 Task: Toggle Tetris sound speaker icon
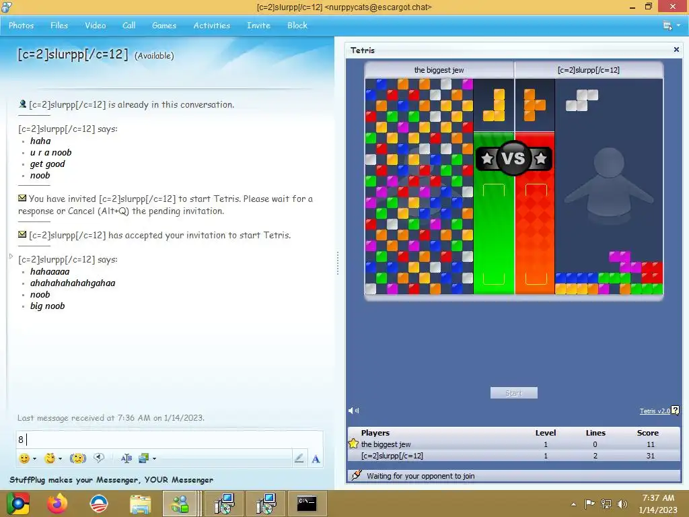pos(354,411)
